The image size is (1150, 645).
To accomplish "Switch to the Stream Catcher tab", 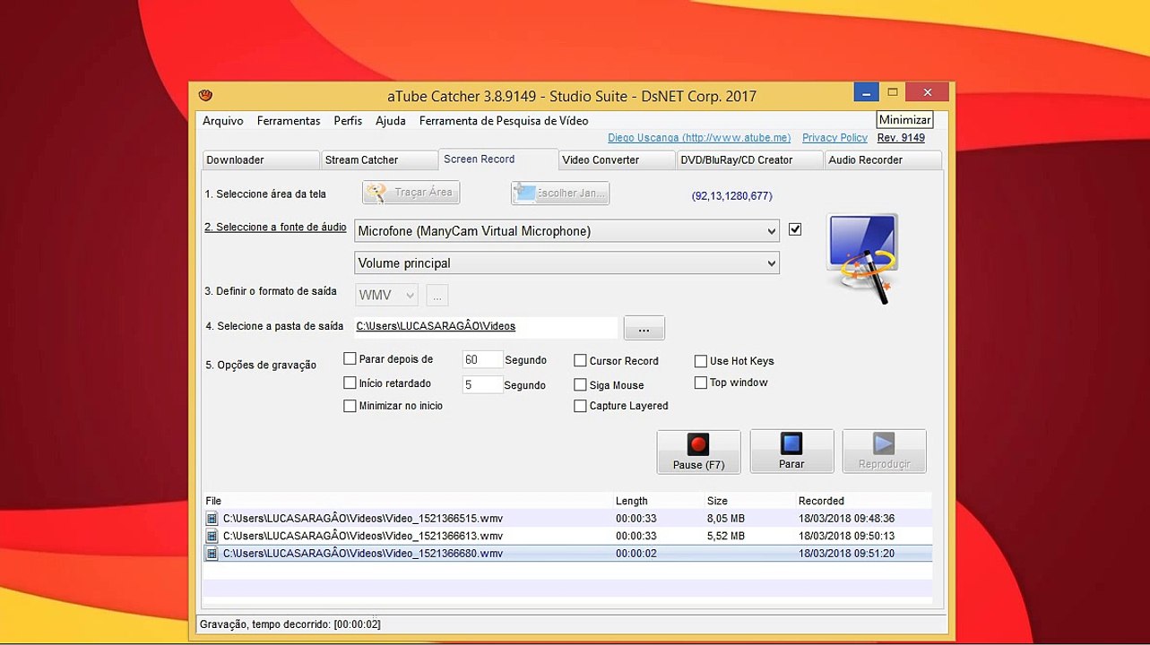I will 379,160.
